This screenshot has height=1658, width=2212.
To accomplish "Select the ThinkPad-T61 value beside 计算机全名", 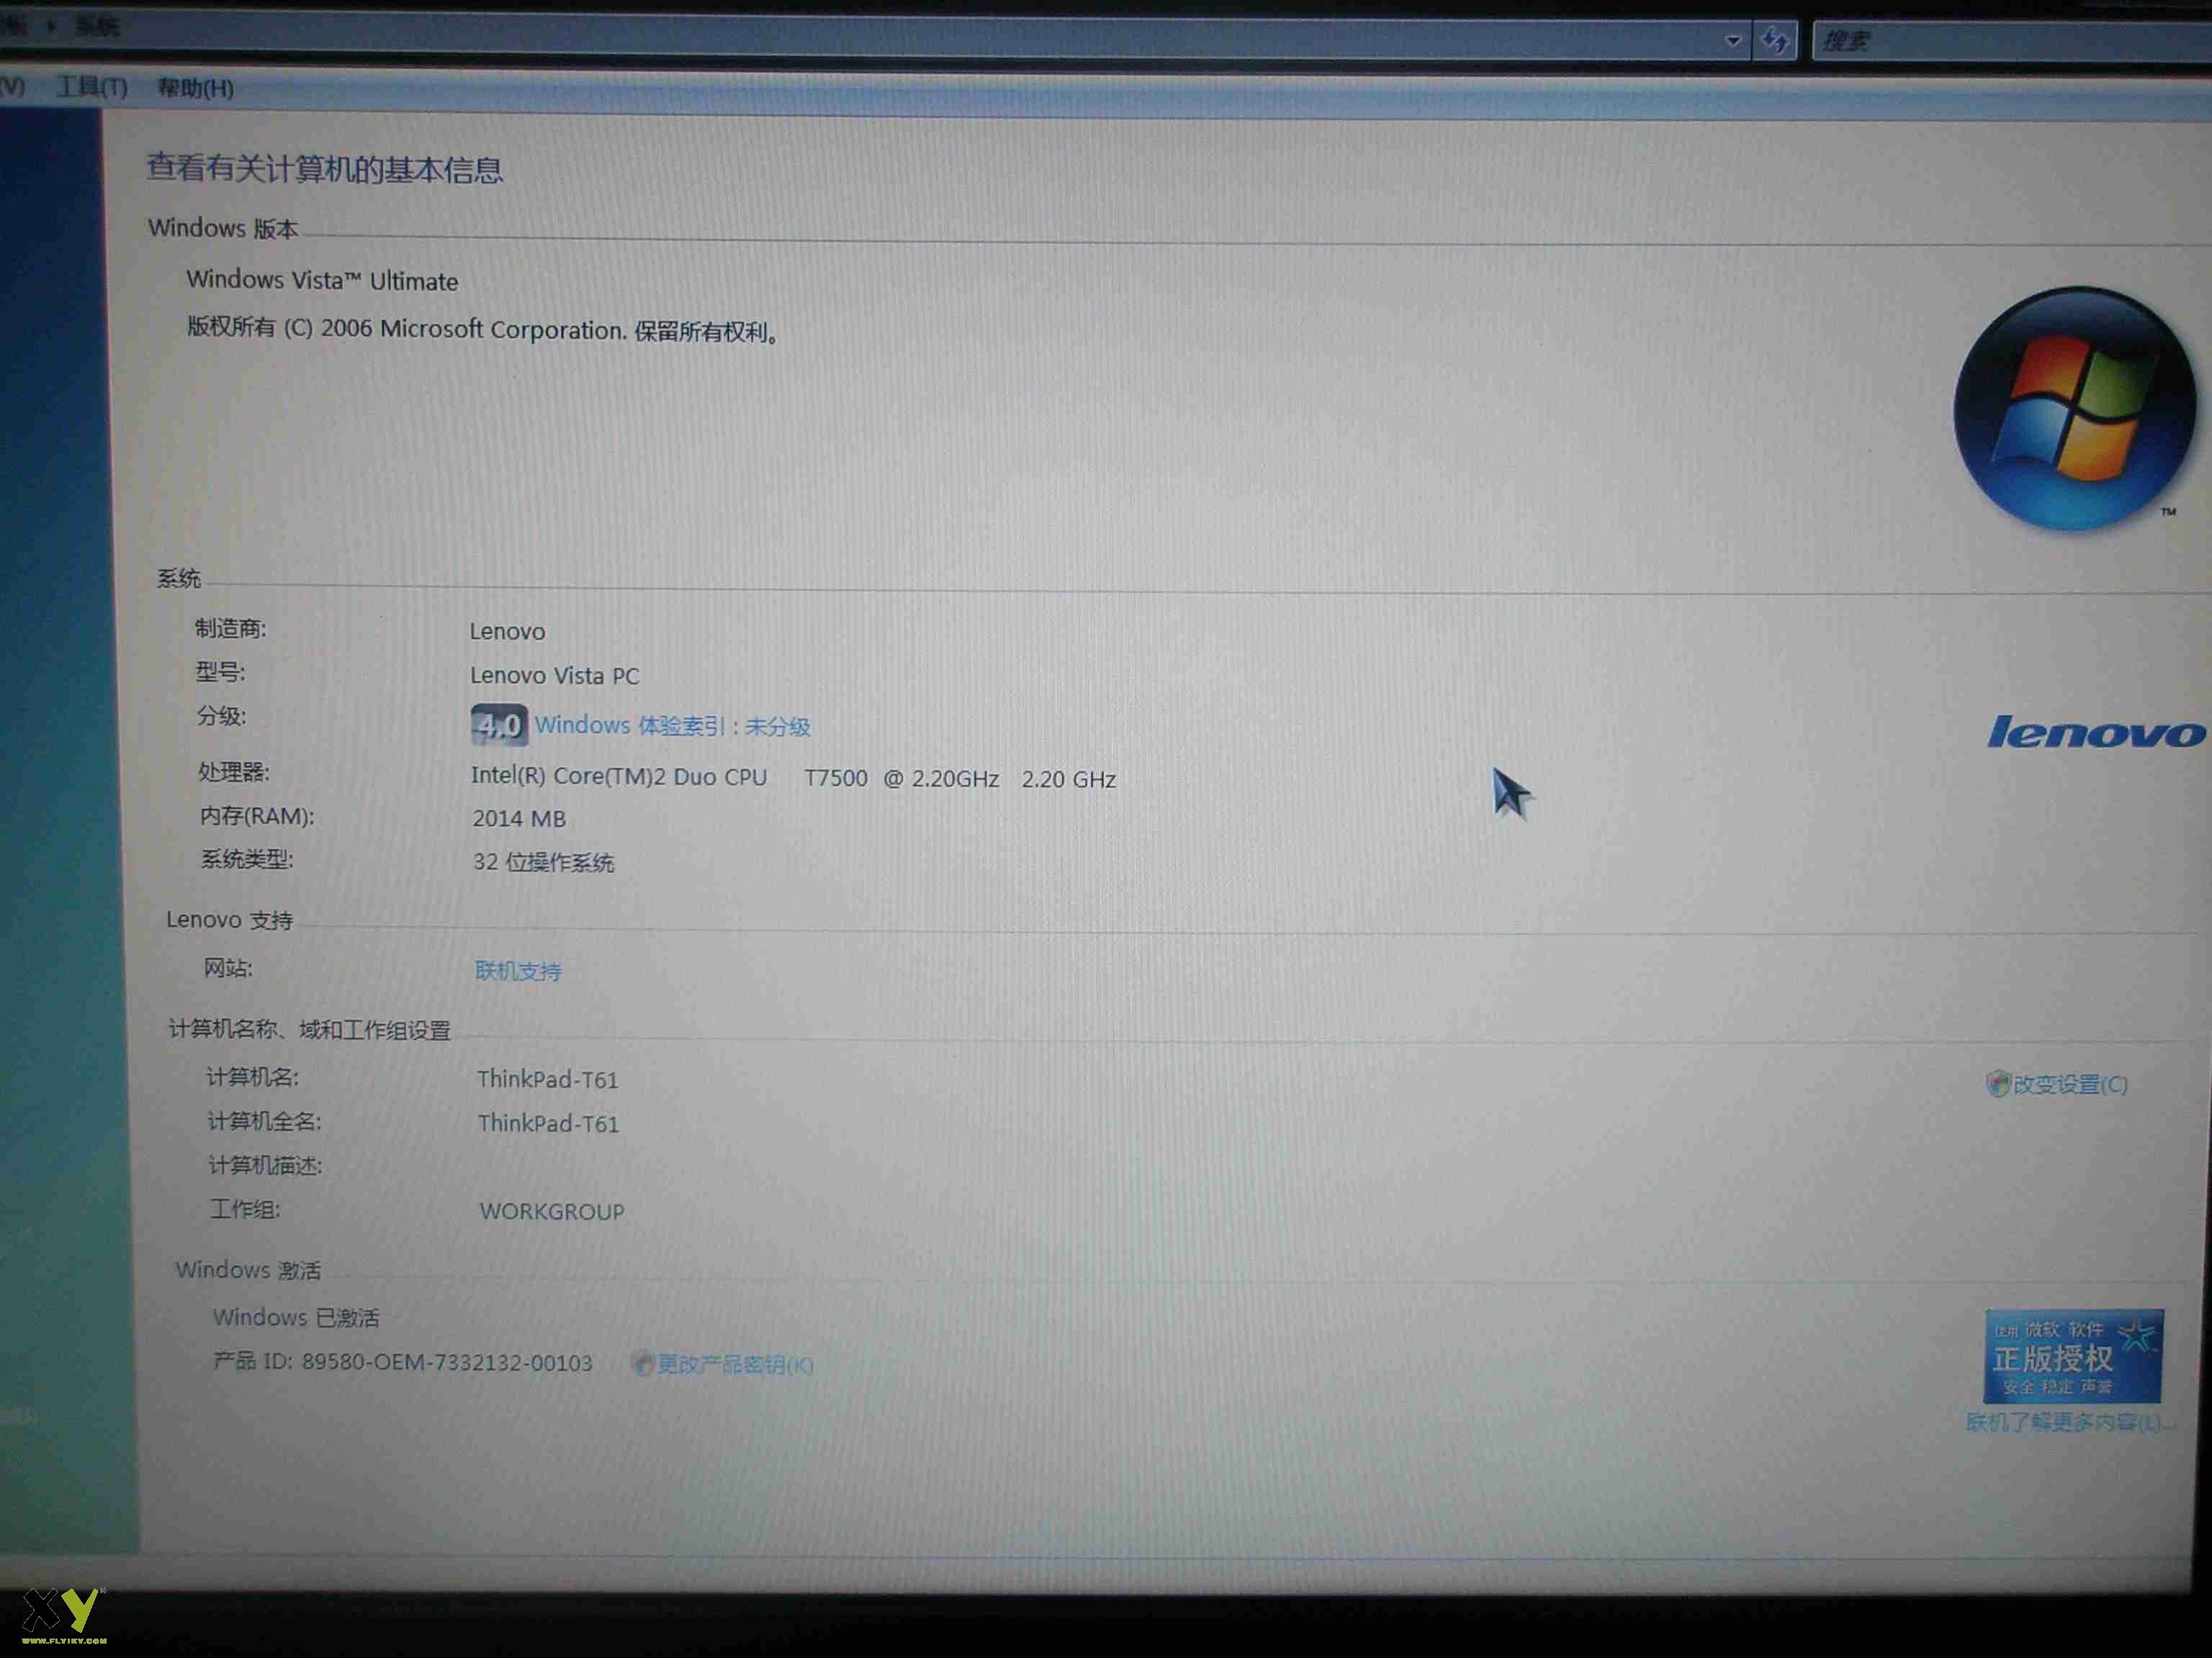I will click(549, 1123).
